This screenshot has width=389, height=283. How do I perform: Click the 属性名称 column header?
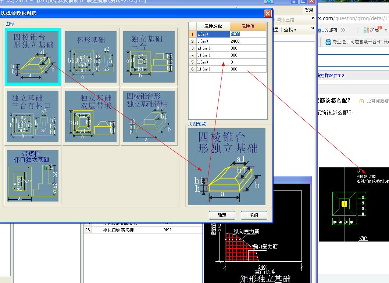tap(213, 26)
